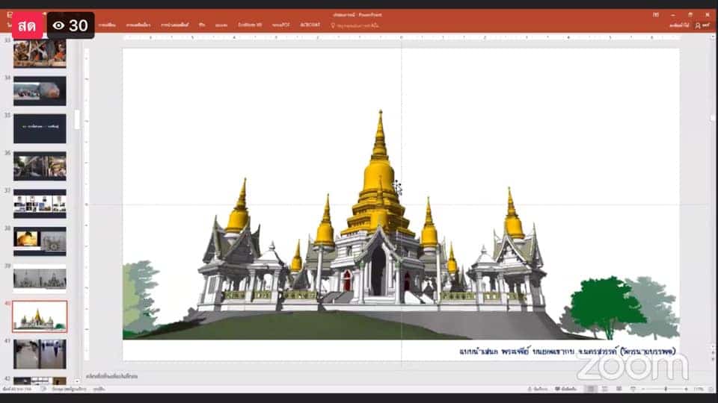Click notes placeholder below slide
The image size is (718, 403).
[111, 376]
